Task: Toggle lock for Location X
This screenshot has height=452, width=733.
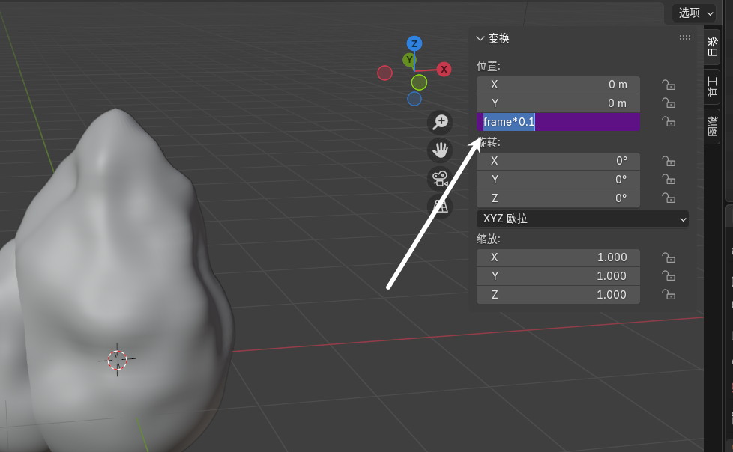Action: [668, 85]
